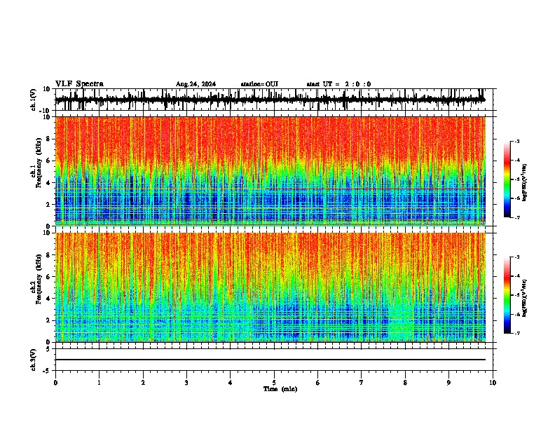Click the 'Time (min)' axis title
This screenshot has width=555, height=429.
click(280, 389)
